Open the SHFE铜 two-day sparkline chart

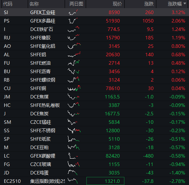74,88
